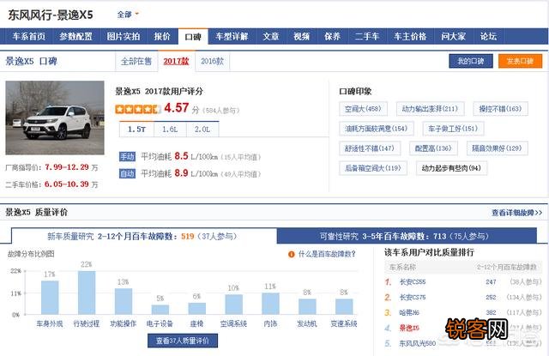
Task: Open 哈弗H6 ranking link
Action: [x=409, y=312]
